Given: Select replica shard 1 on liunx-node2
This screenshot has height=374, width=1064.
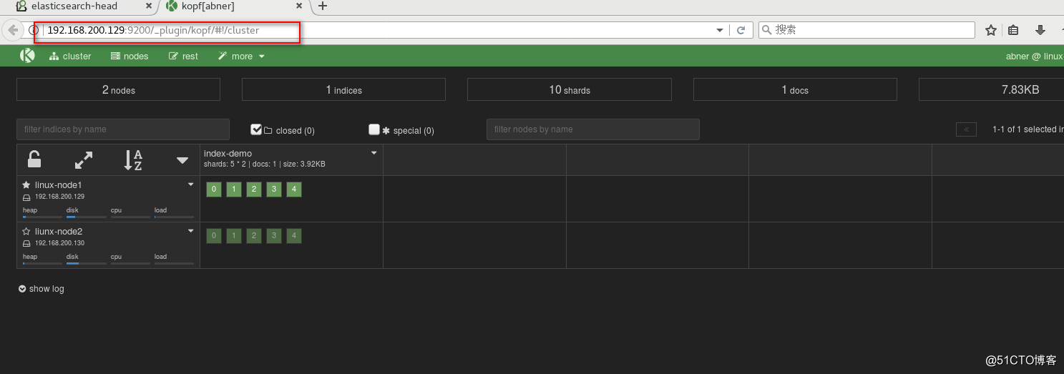Looking at the screenshot, I should click(234, 236).
